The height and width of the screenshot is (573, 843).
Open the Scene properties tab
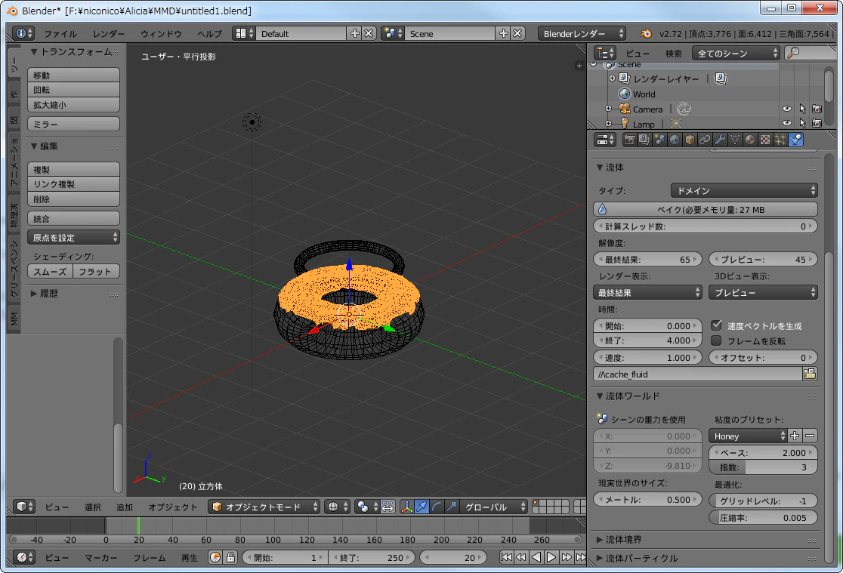click(x=659, y=140)
